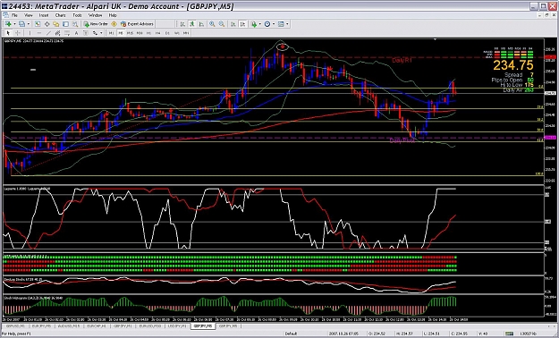Switch timeframe to M5
This screenshot has height=338, width=559.
(x=121, y=33)
